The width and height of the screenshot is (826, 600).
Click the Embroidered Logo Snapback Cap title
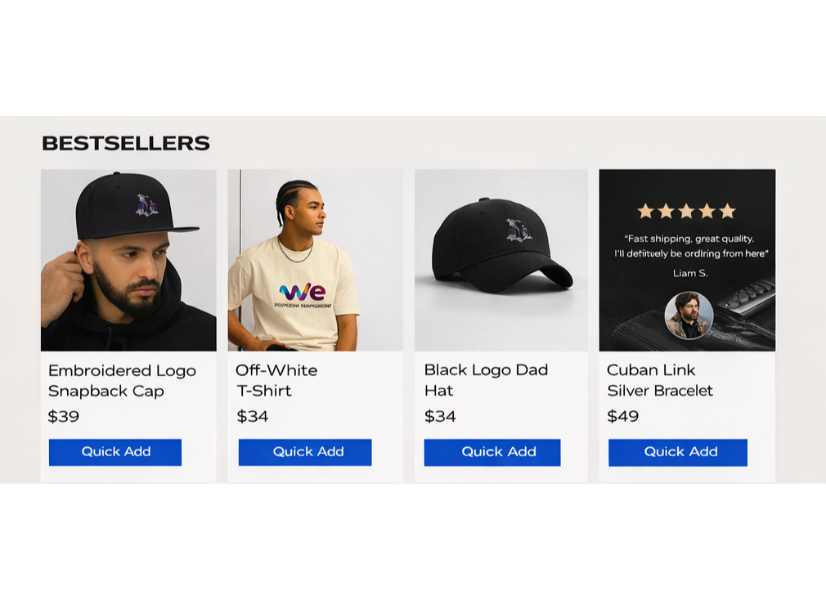click(122, 381)
